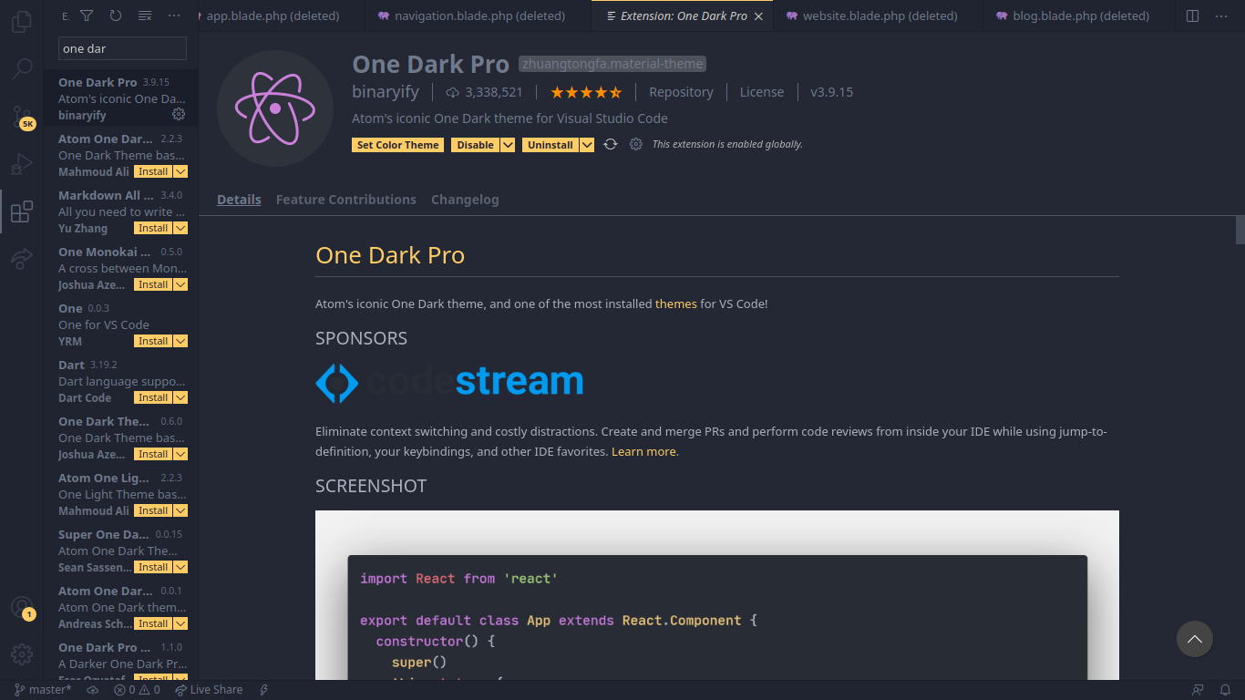Viewport: 1245px width, 700px height.
Task: Open Source Control view with 5K badge
Action: click(x=22, y=117)
